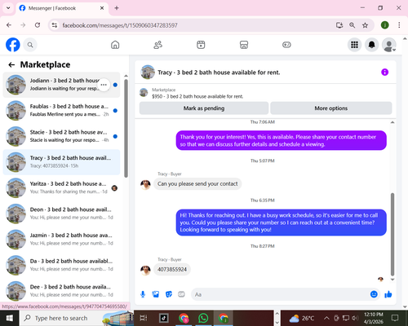
Task: Open Jazmin conversation
Action: 61,240
